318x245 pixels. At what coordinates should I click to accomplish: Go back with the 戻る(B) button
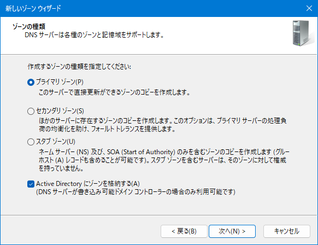[x=184, y=231]
